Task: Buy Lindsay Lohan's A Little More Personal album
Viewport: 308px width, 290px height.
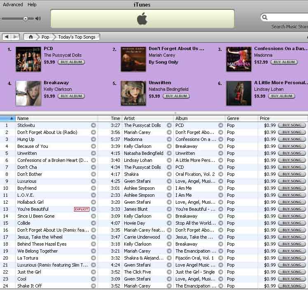Action: [x=282, y=96]
